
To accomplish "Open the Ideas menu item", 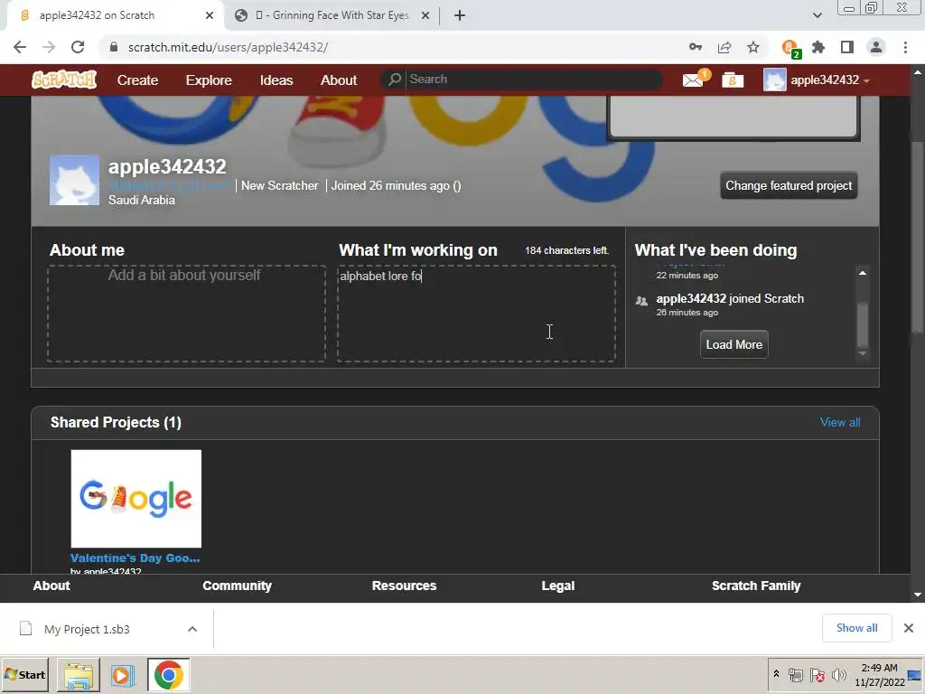I will [x=276, y=80].
